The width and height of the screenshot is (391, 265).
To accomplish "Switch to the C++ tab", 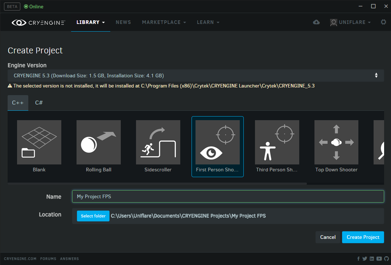I will 18,103.
